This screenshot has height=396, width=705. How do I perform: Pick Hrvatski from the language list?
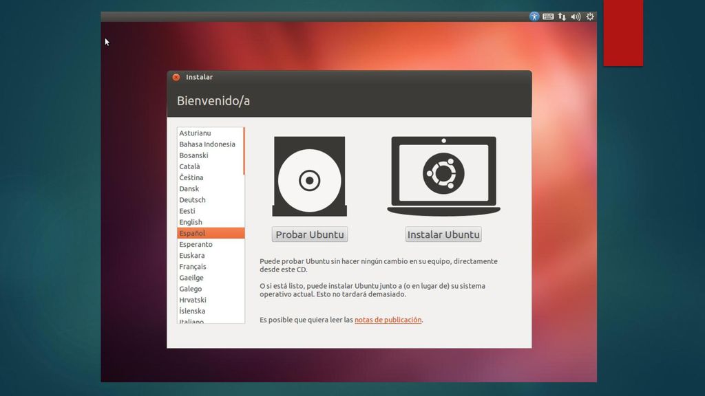point(211,300)
